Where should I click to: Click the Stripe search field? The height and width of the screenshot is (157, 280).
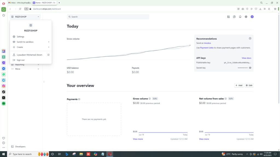pos(108,17)
